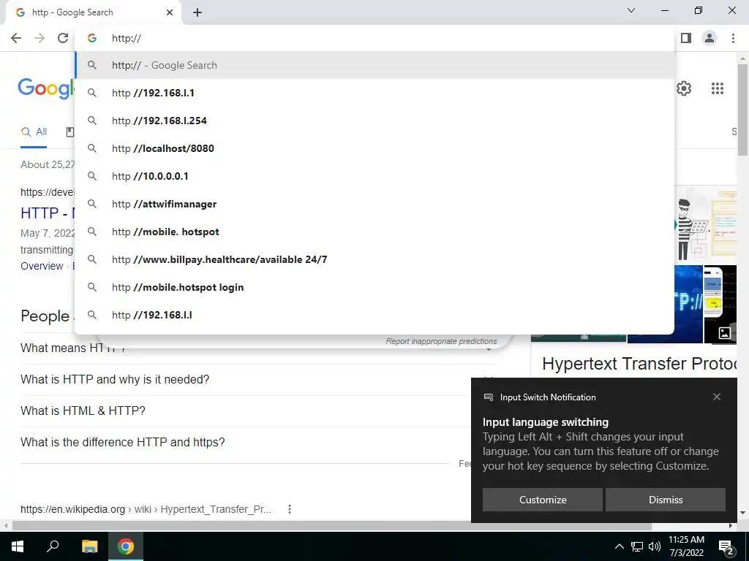Open the side panel icon
The image size is (749, 561).
coord(686,38)
